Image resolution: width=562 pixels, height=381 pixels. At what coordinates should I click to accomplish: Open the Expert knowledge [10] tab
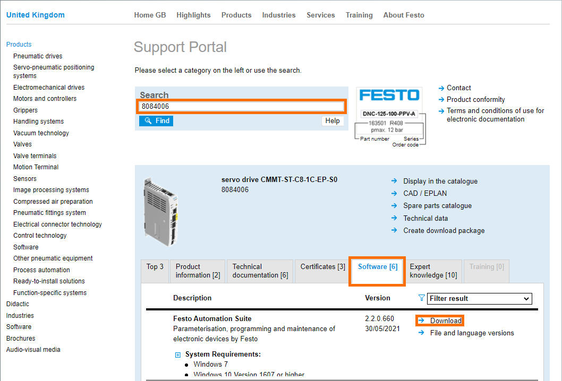pyautogui.click(x=433, y=271)
